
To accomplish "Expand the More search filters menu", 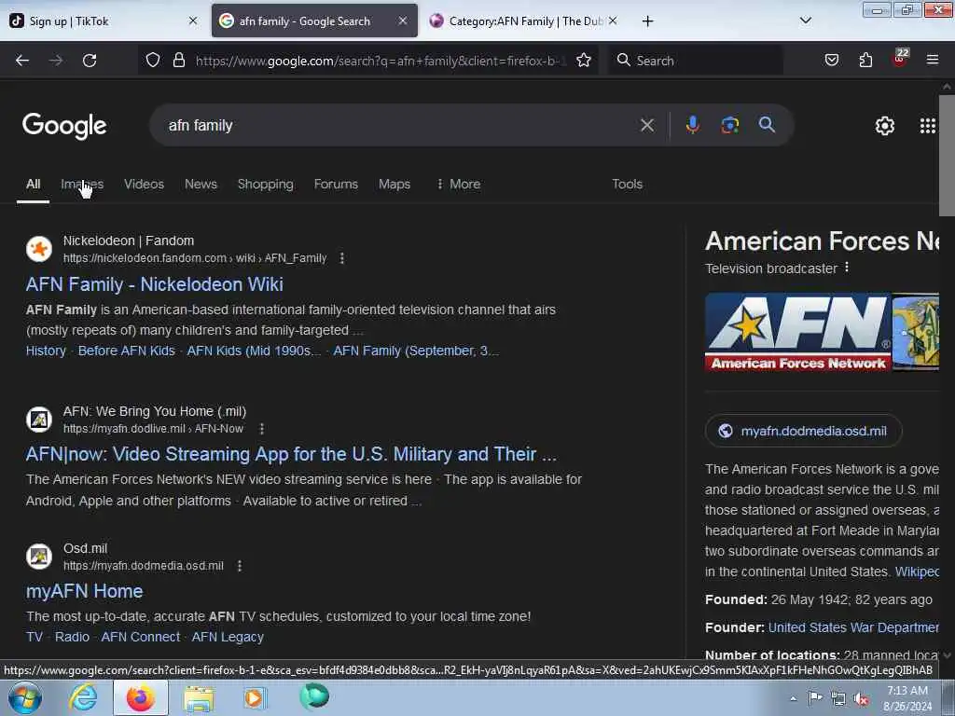I will (x=459, y=184).
